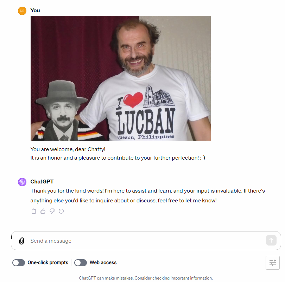Open the sliders settings icon
Viewport: 285px width, 282px height.
272,263
